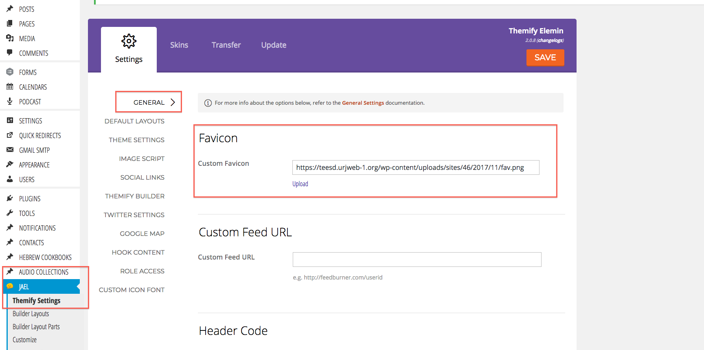Viewport: 704px width, 350px height.
Task: Click the Comments speech bubble icon
Action: 10,53
